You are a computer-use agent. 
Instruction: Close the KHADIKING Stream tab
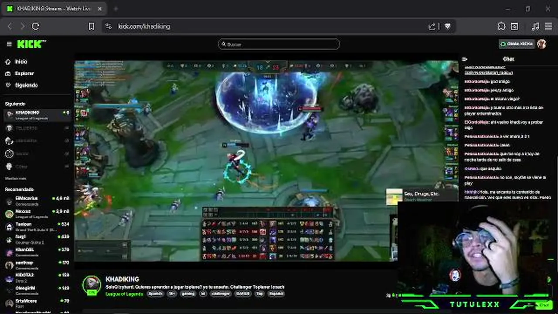pyautogui.click(x=100, y=9)
